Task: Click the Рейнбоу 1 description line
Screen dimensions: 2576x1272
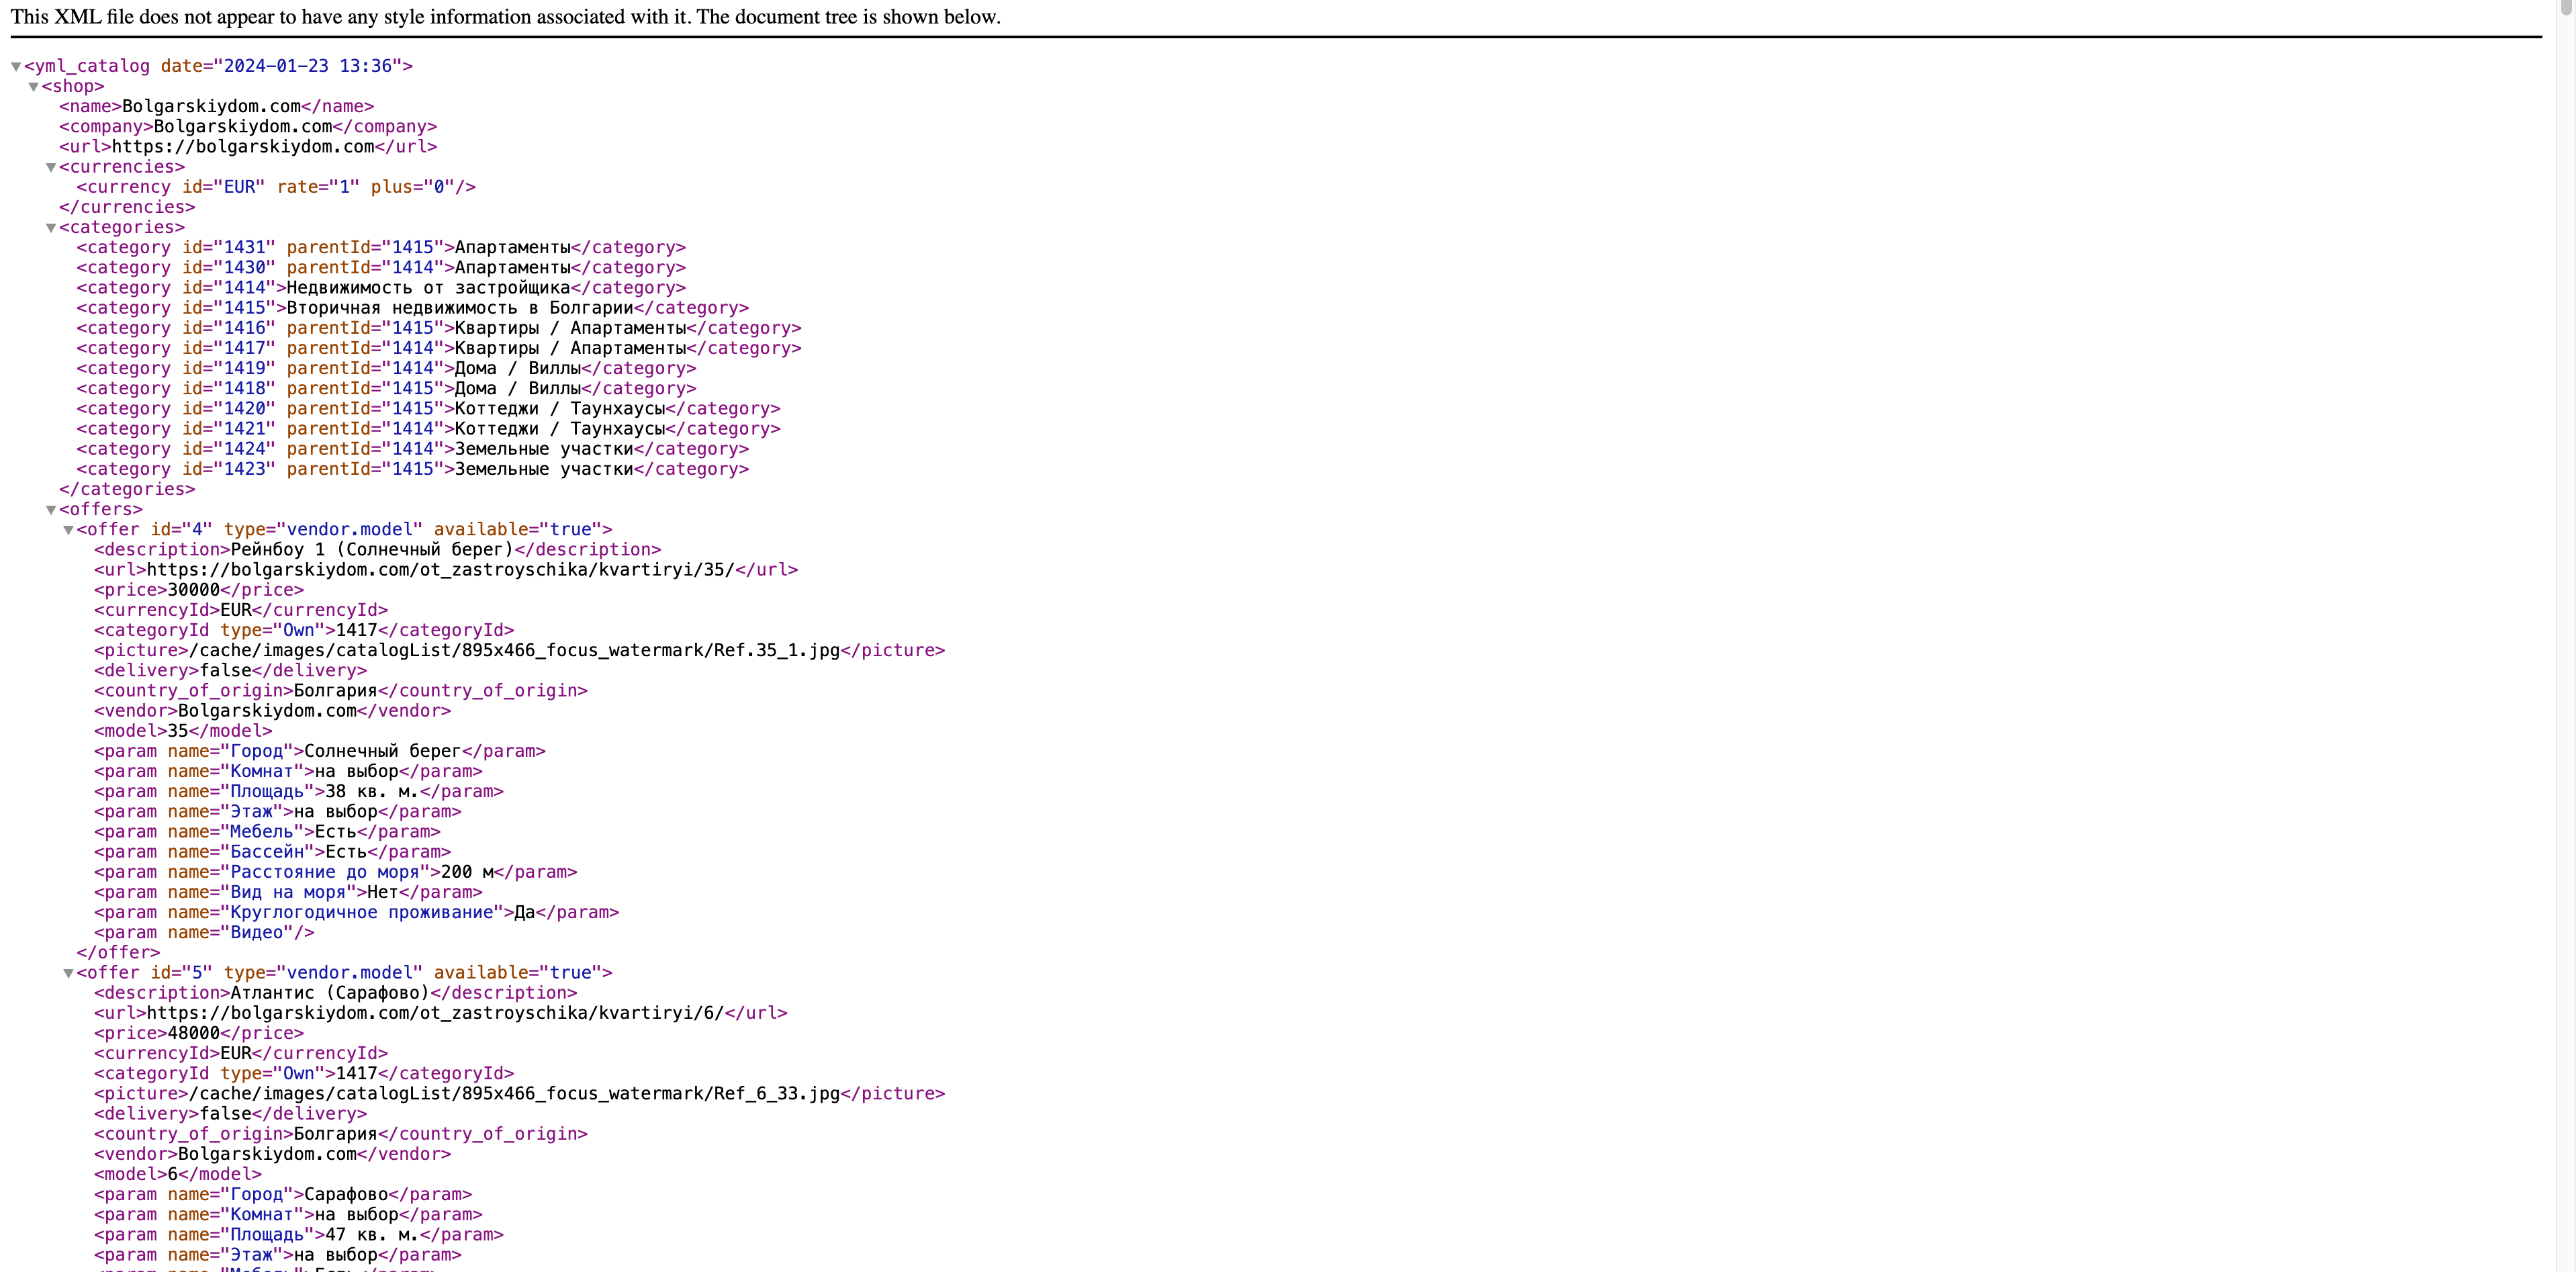Action: pyautogui.click(x=371, y=550)
